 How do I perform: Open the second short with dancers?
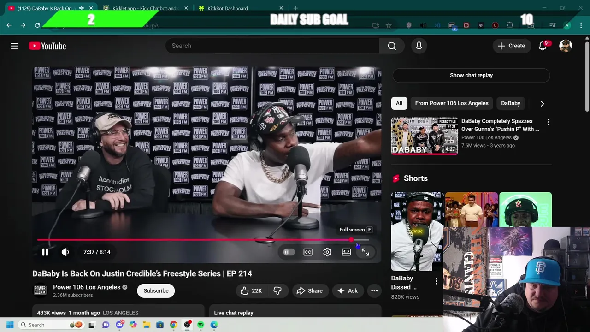(x=471, y=210)
